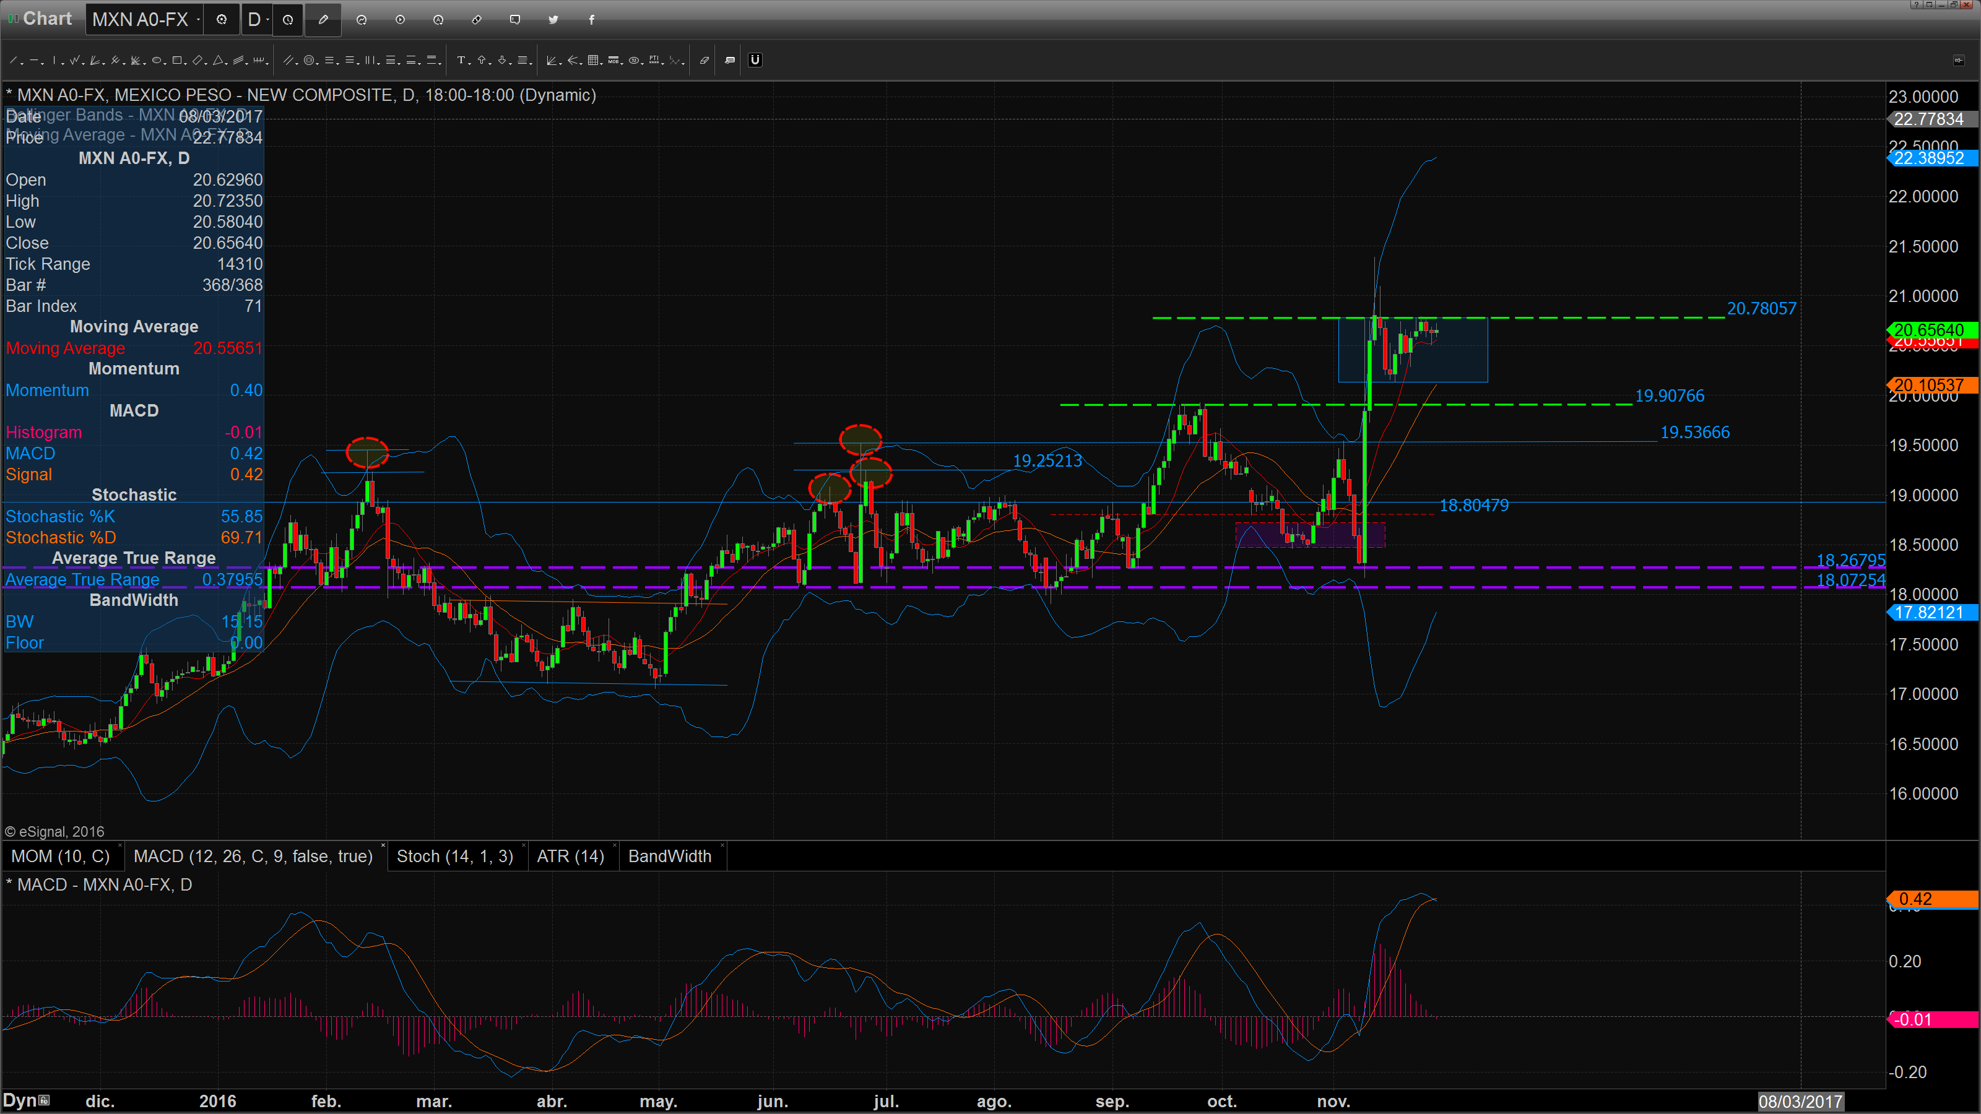This screenshot has width=1981, height=1114.
Task: Click the Chart window title label
Action: point(47,19)
